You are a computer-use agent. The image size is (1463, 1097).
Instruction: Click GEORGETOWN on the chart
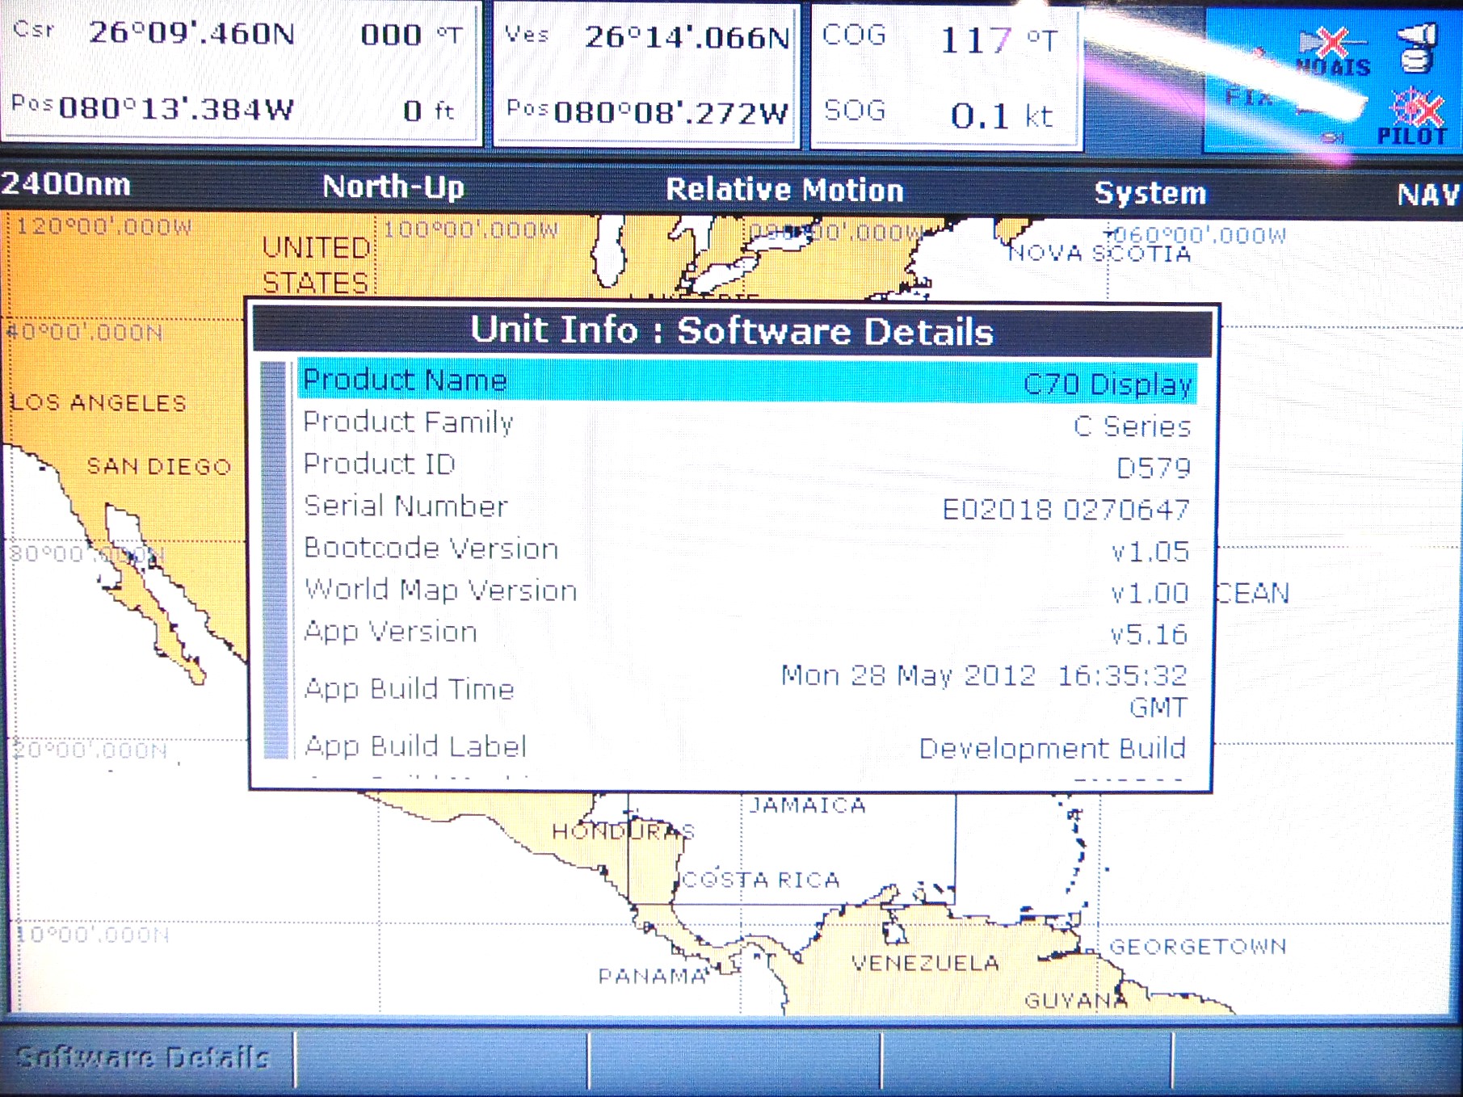pos(1198,946)
